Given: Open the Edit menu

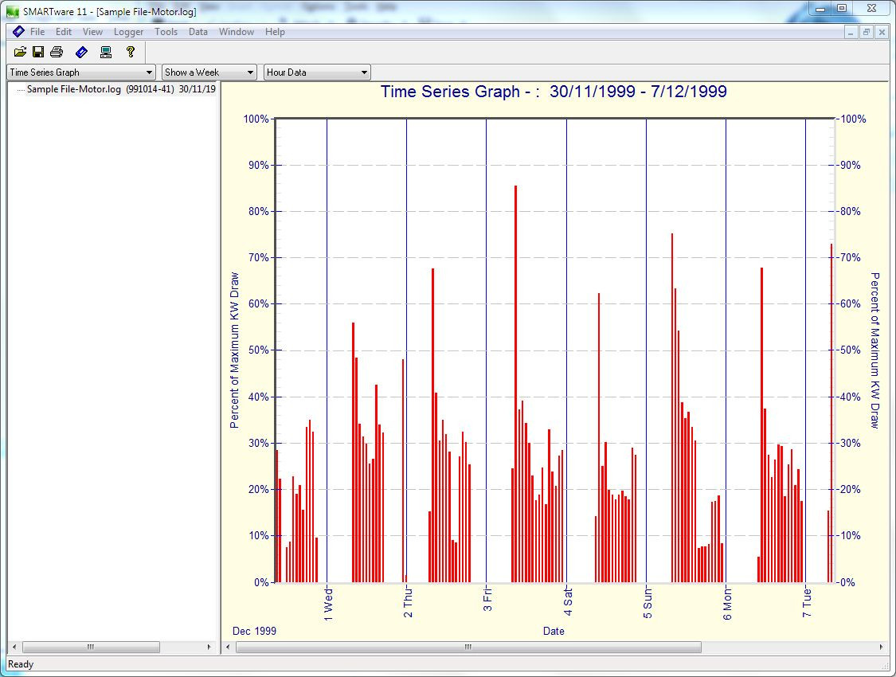Looking at the screenshot, I should 64,32.
